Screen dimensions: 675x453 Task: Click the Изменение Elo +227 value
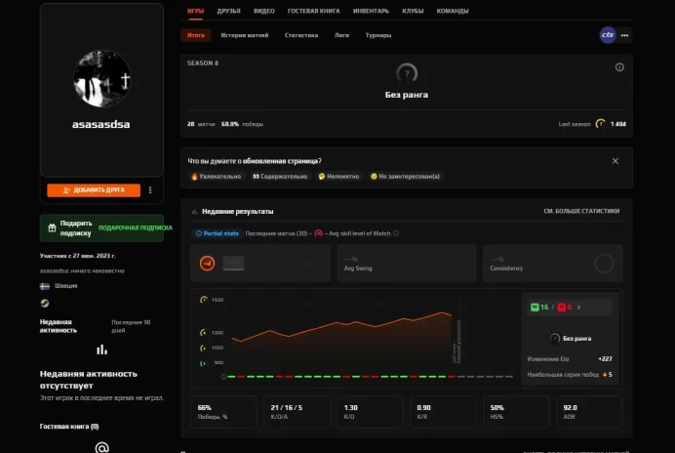click(x=605, y=359)
